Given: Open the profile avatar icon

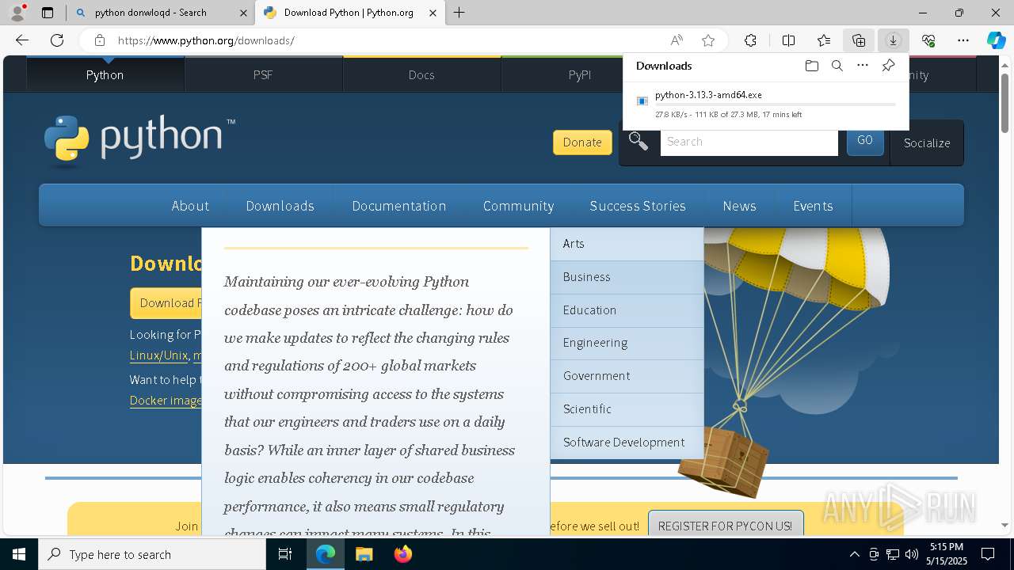Looking at the screenshot, I should tap(17, 13).
